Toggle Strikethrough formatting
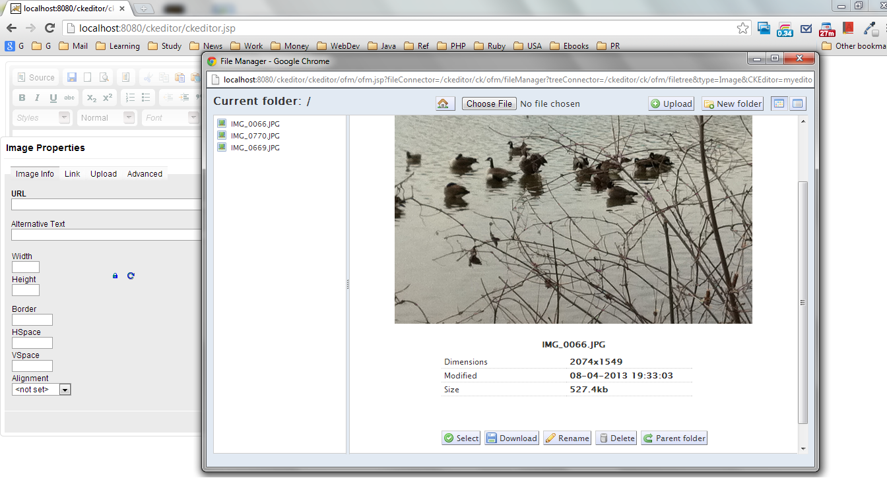This screenshot has width=887, height=480. point(69,98)
